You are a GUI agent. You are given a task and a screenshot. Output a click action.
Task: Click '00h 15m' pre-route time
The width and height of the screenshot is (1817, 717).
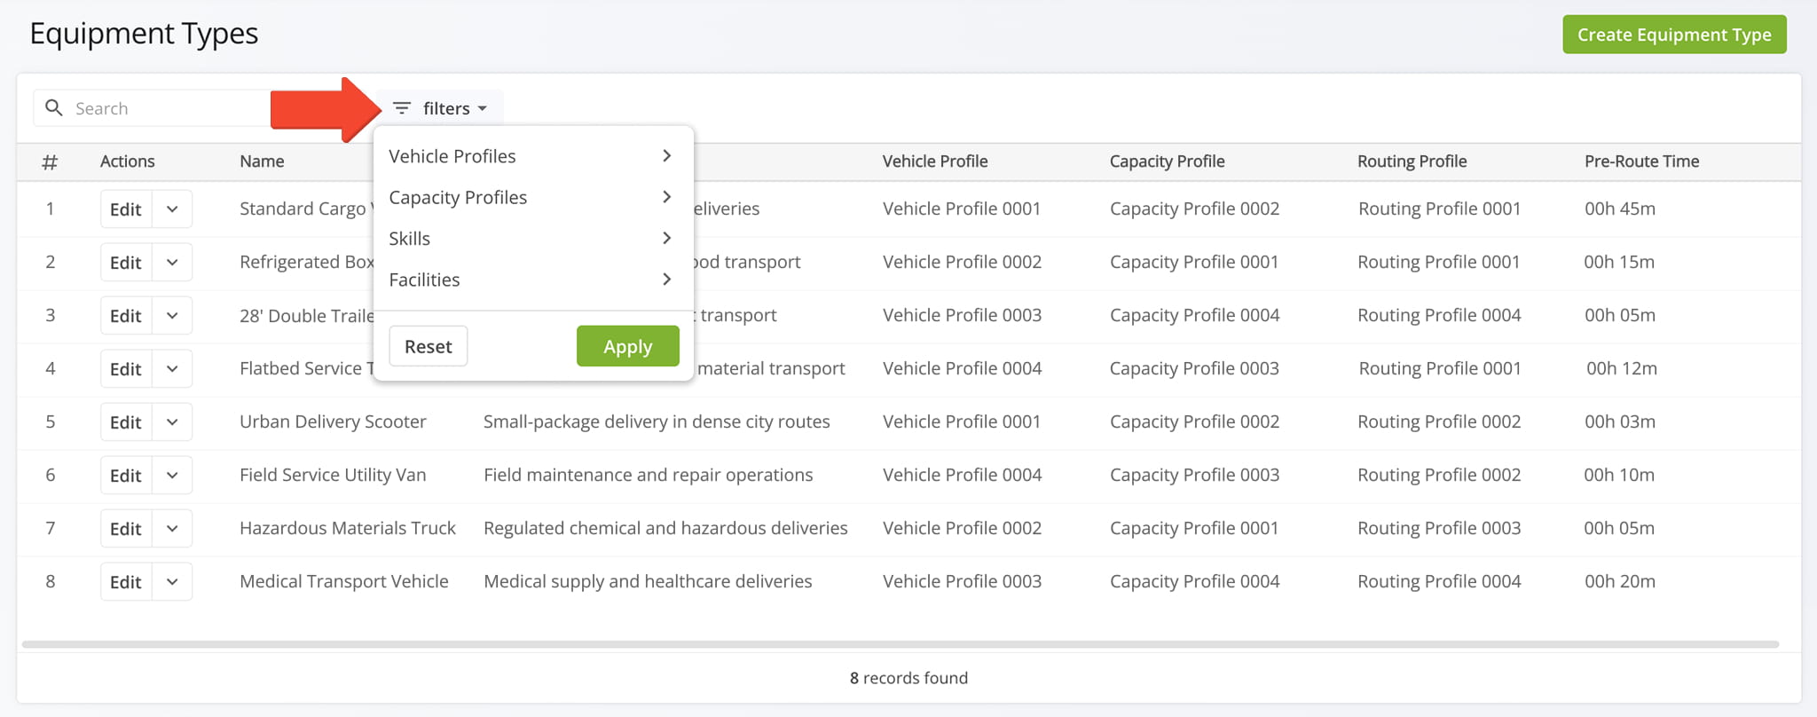(x=1619, y=262)
